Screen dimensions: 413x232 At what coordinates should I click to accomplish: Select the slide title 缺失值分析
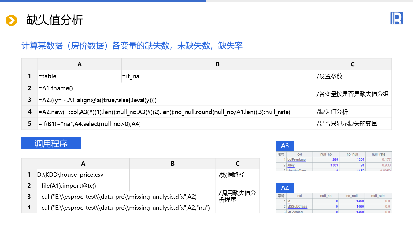(x=55, y=20)
